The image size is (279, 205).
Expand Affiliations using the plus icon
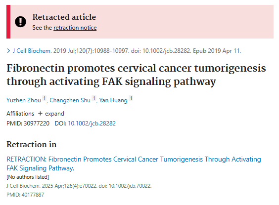(40, 113)
